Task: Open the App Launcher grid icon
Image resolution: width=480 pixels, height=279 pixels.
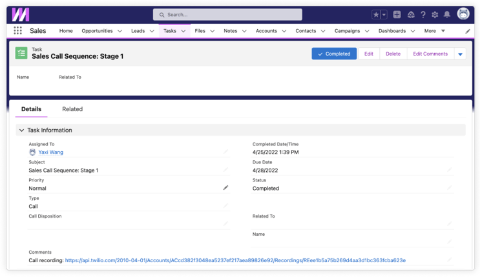Action: [x=17, y=31]
